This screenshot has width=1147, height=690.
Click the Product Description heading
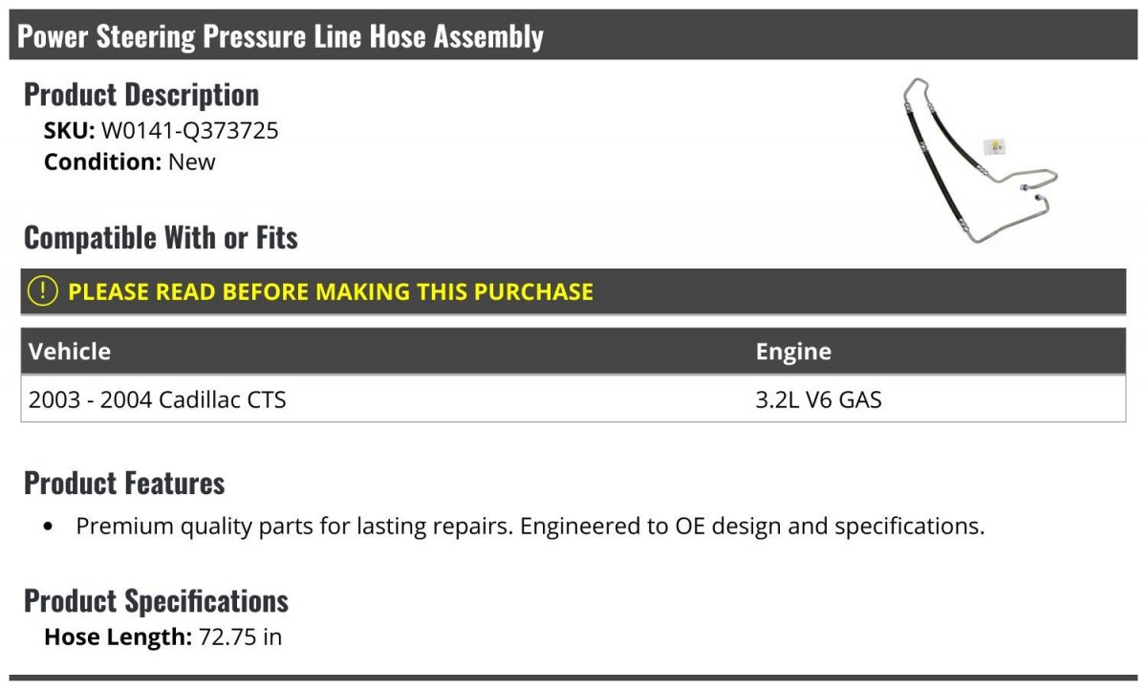click(x=141, y=95)
